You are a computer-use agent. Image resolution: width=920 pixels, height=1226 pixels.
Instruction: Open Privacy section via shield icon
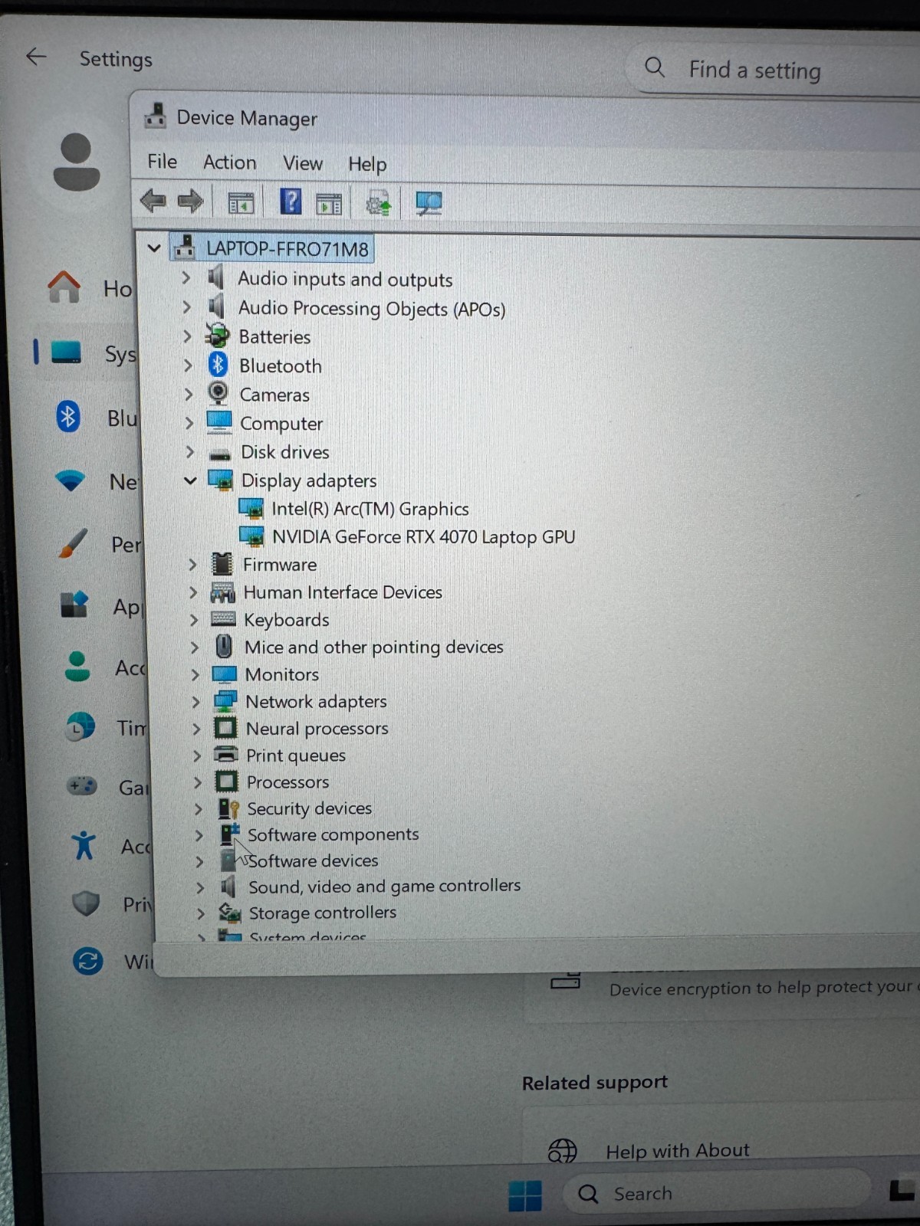pos(85,903)
